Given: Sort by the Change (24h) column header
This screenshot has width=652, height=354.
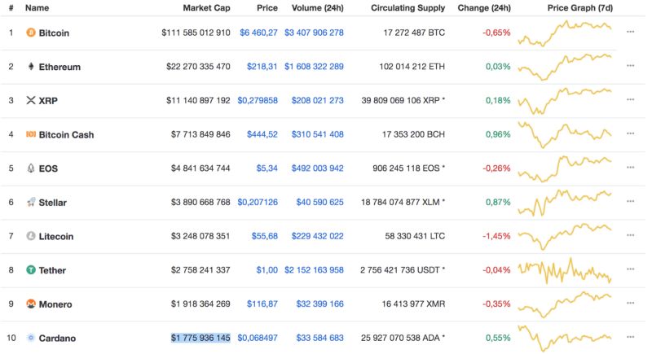Looking at the screenshot, I should click(x=484, y=8).
